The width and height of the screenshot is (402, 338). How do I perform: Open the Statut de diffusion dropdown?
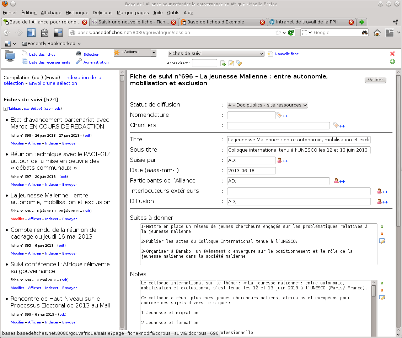[267, 105]
